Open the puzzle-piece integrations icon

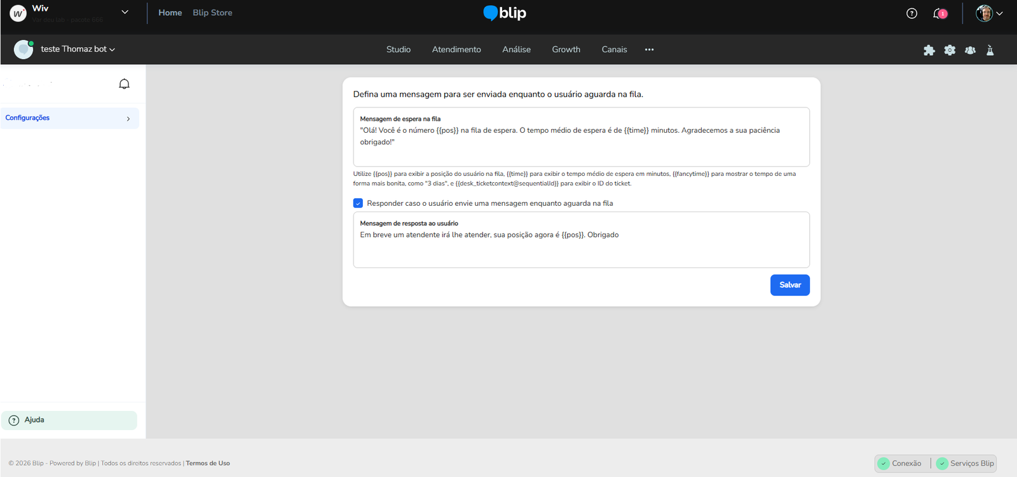929,50
